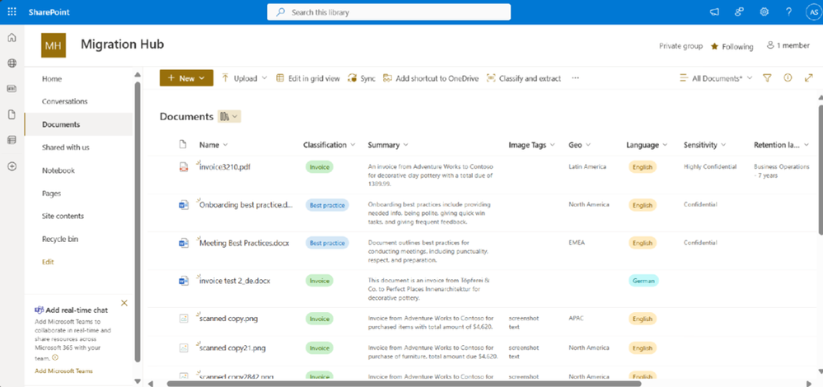Image resolution: width=823 pixels, height=387 pixels.
Task: Select Documents in site navigation
Action: 78,124
